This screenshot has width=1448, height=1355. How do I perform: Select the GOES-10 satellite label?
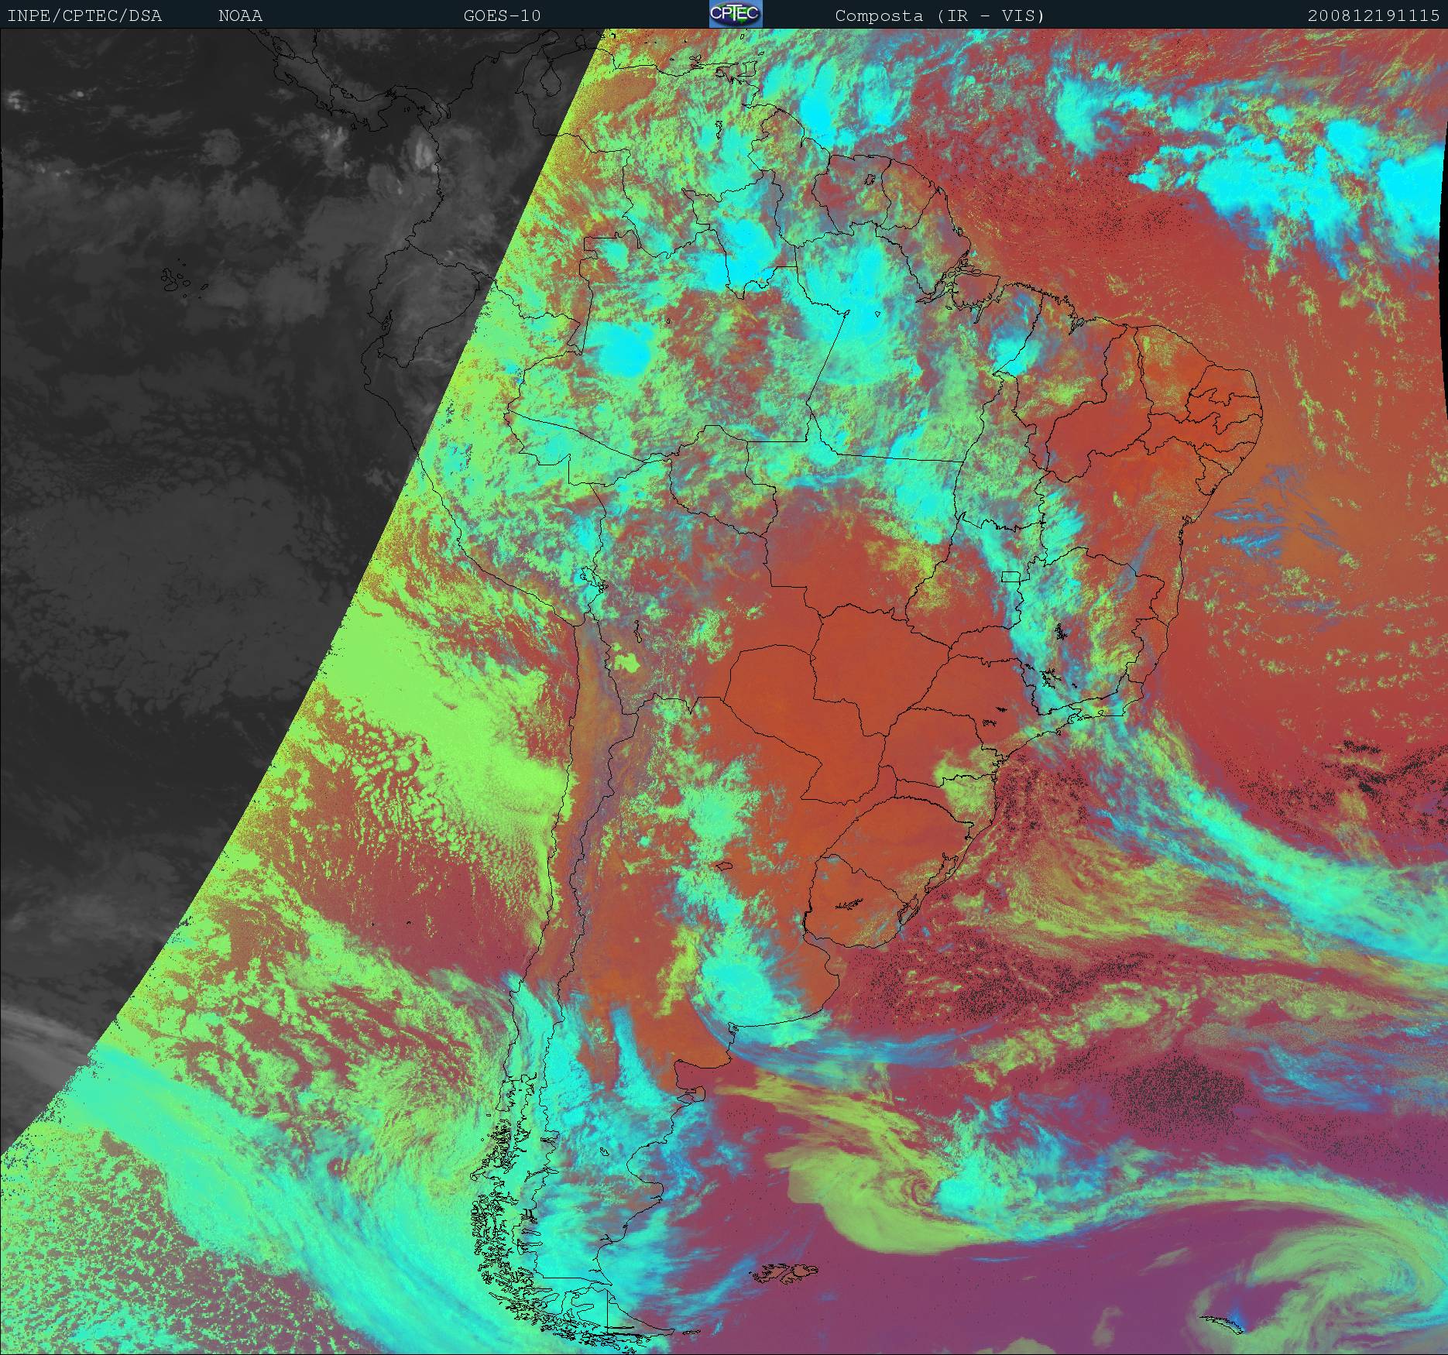tap(502, 15)
